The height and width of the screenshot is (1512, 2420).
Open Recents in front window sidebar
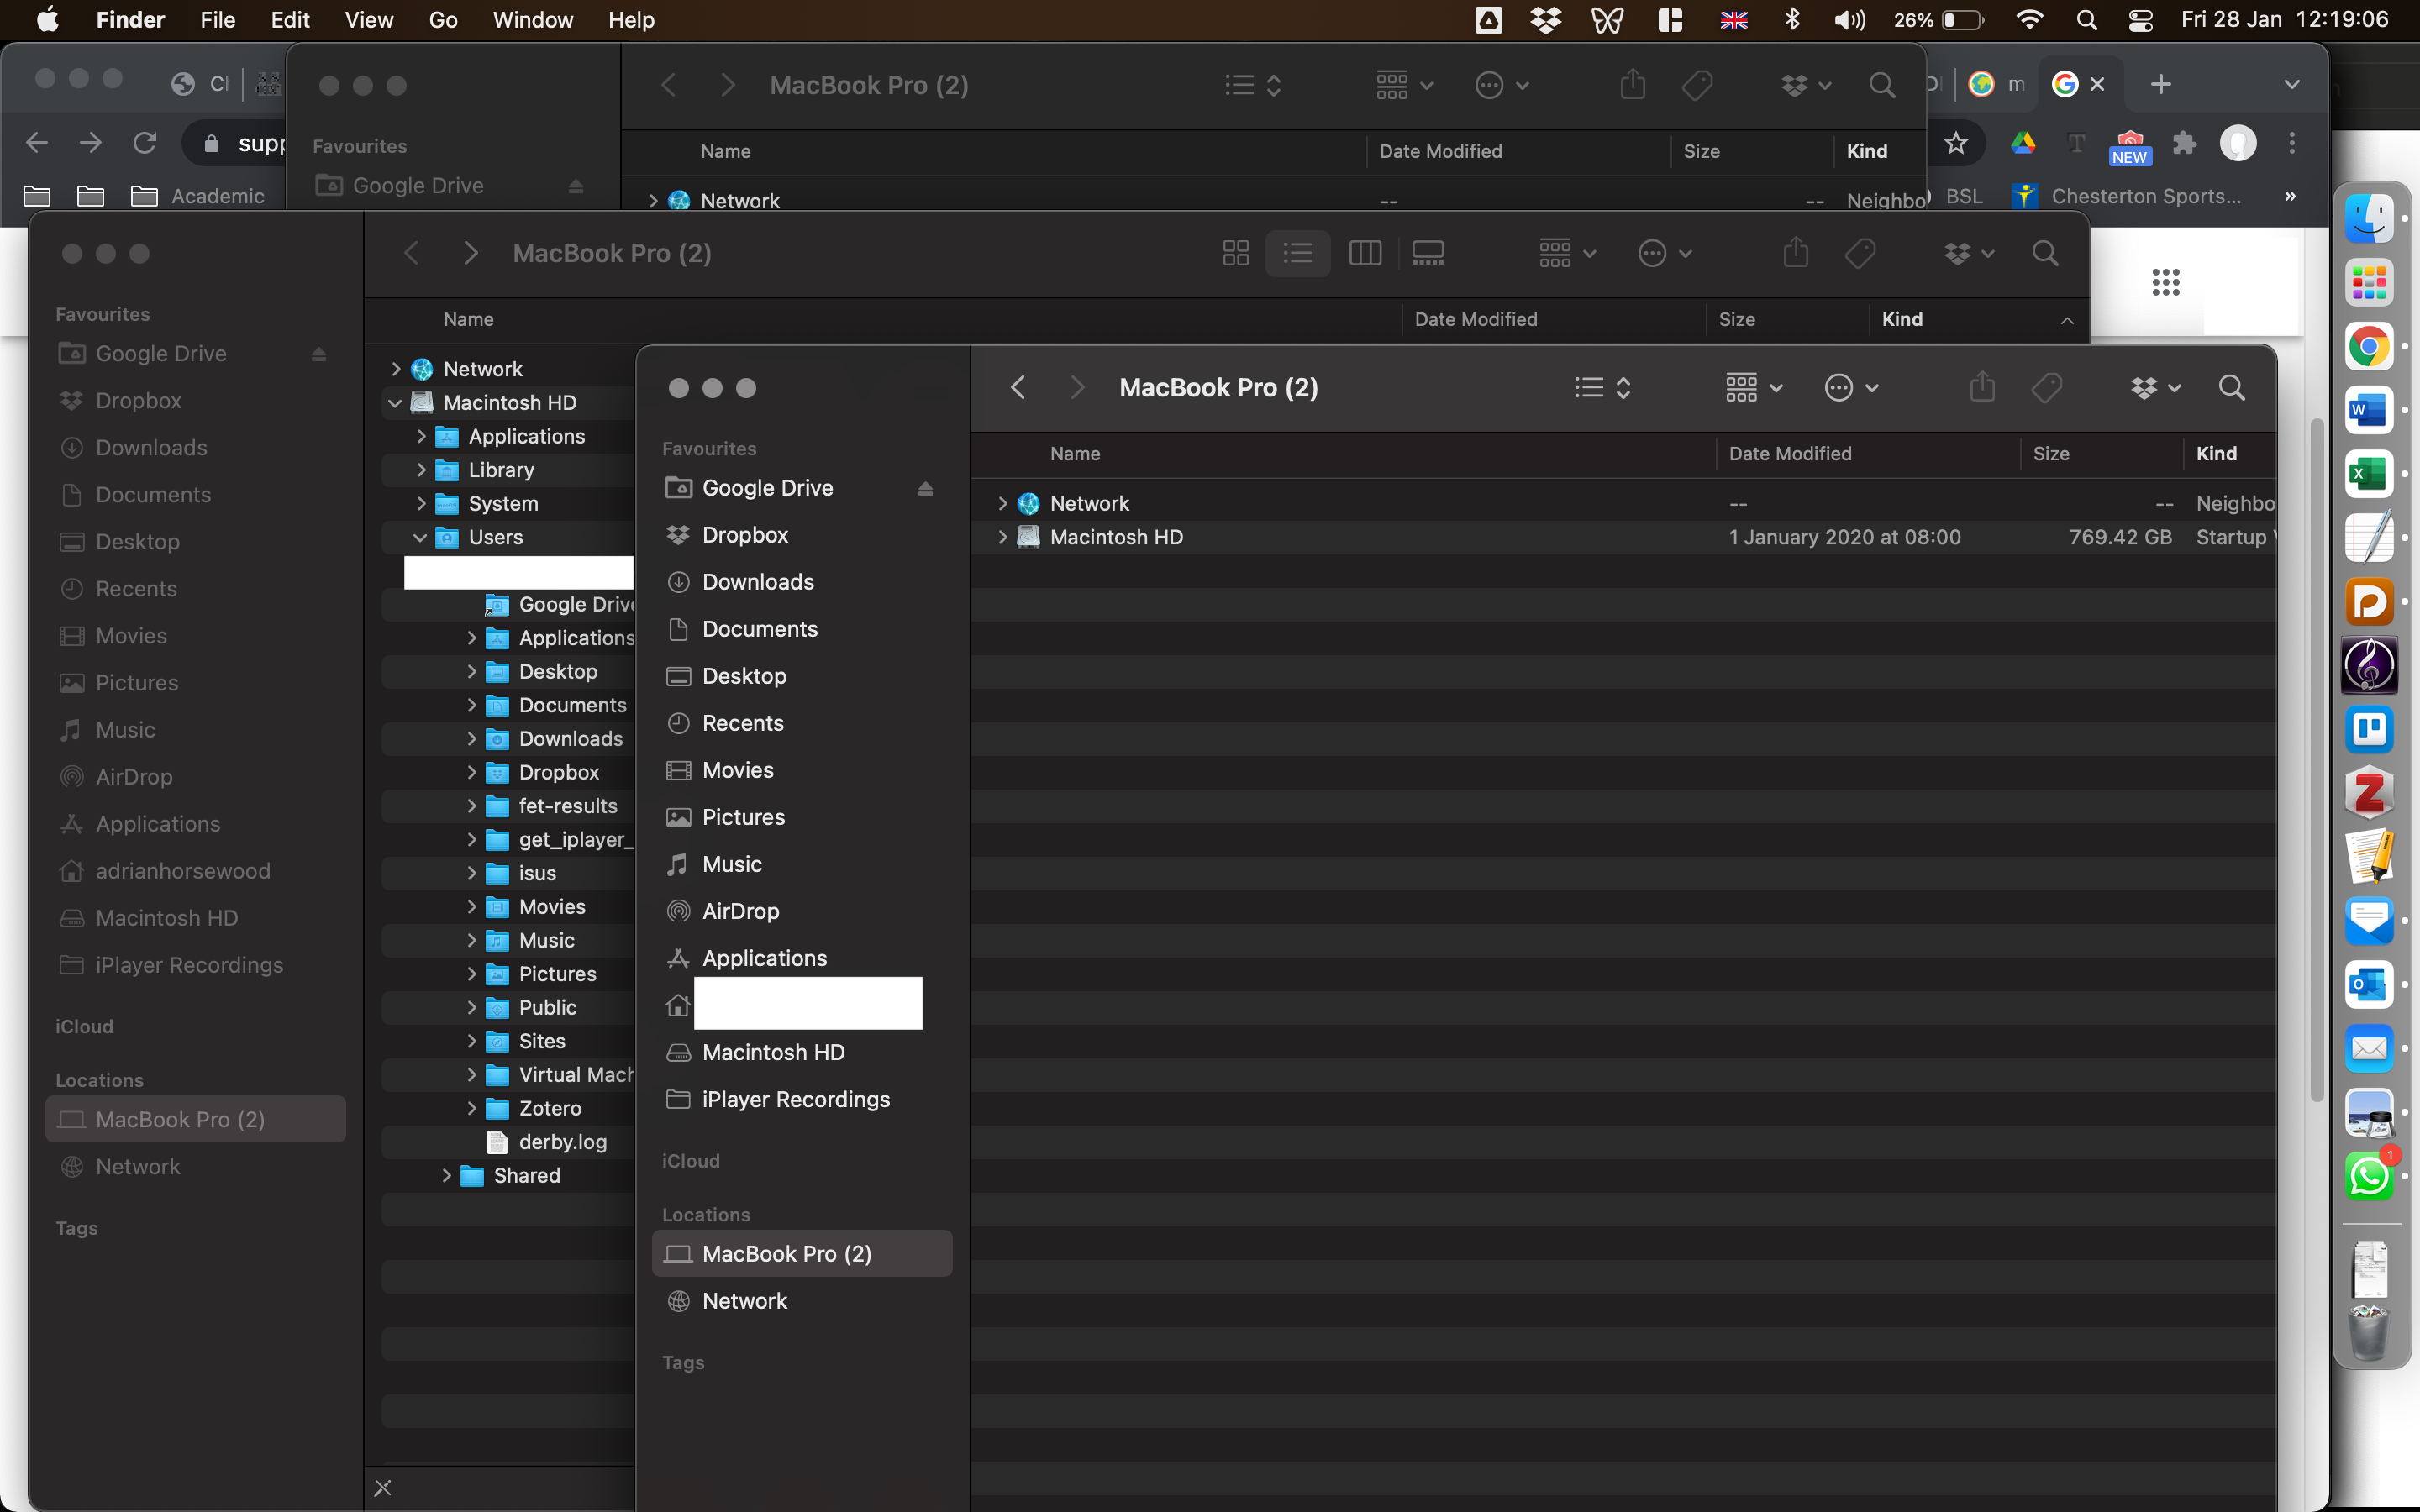pyautogui.click(x=743, y=723)
